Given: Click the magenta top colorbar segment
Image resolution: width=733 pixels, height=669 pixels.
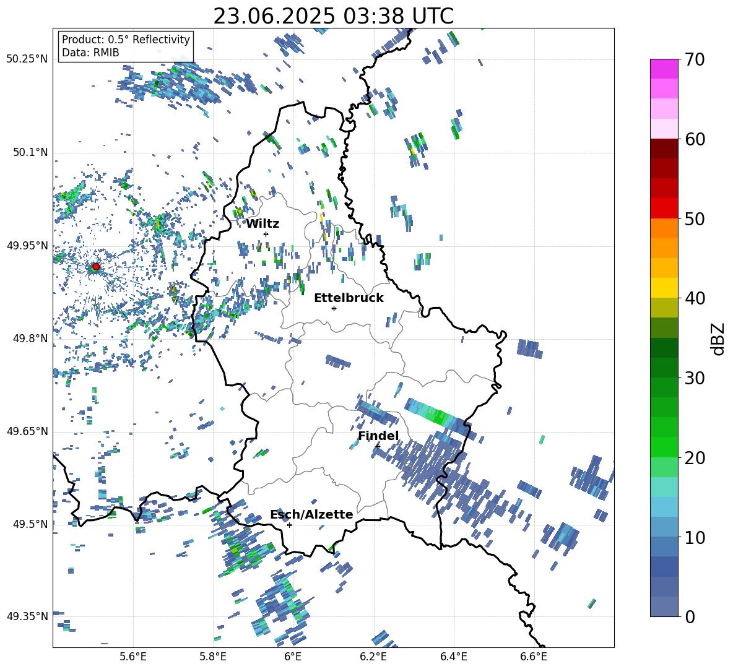Looking at the screenshot, I should click(664, 69).
